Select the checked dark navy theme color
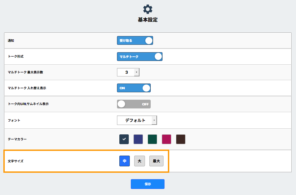 click(x=124, y=139)
